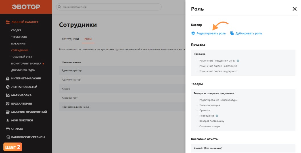Click the duplicate icon beside Дублировать роль
This screenshot has height=153, width=301.
click(232, 33)
